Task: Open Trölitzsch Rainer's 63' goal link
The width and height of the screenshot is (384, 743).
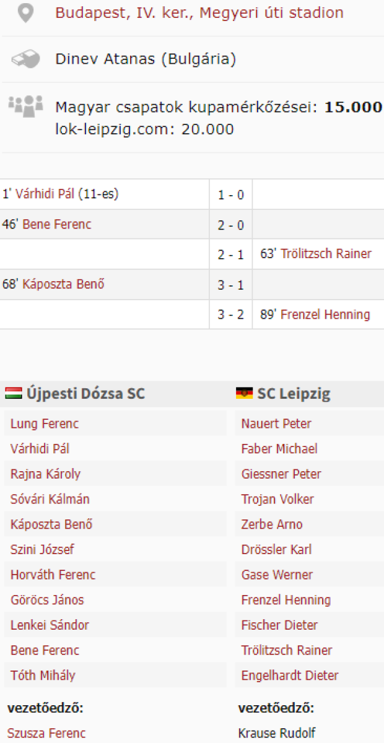Action: click(x=326, y=254)
